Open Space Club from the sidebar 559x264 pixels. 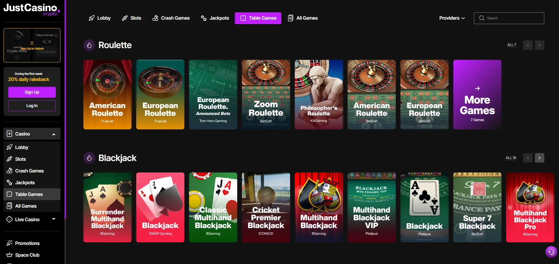point(10,255)
